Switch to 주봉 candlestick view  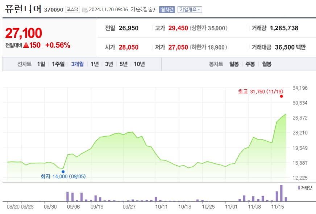[250, 64]
